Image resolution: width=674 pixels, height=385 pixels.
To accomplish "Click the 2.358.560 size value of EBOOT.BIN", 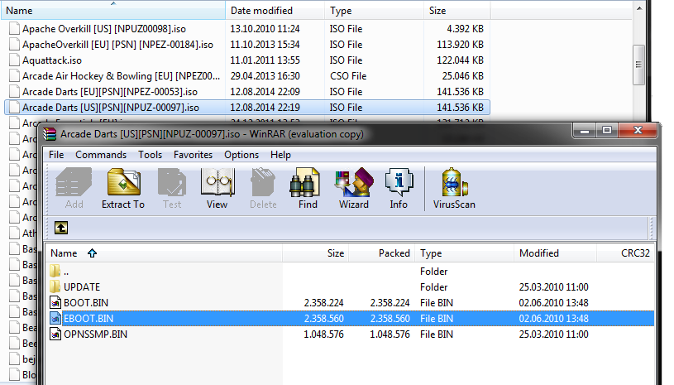I will 323,318.
